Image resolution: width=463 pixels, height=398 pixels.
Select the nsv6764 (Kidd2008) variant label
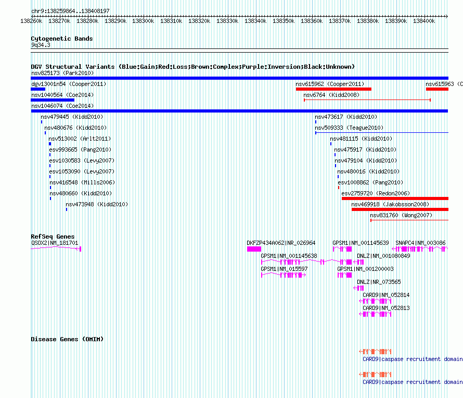[331, 95]
